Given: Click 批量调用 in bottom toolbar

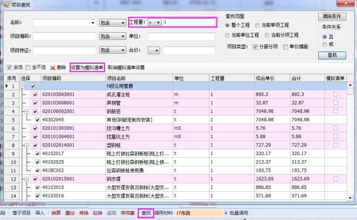Looking at the screenshot, I should tap(239, 213).
